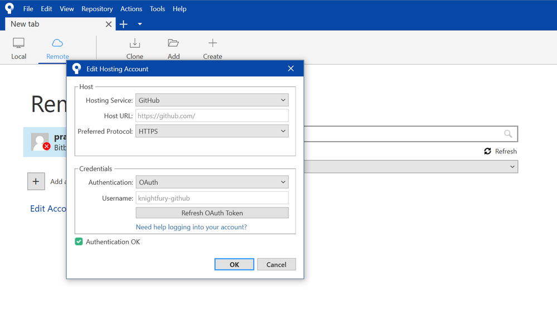
Task: Expand the Preferred Protocol dropdown
Action: point(212,131)
